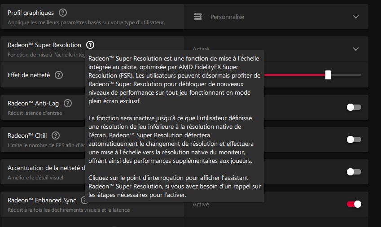
Task: Click the Radeon Chill label
Action: click(x=27, y=135)
